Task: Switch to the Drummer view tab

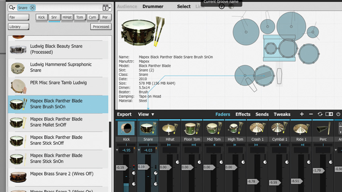Action: click(153, 6)
